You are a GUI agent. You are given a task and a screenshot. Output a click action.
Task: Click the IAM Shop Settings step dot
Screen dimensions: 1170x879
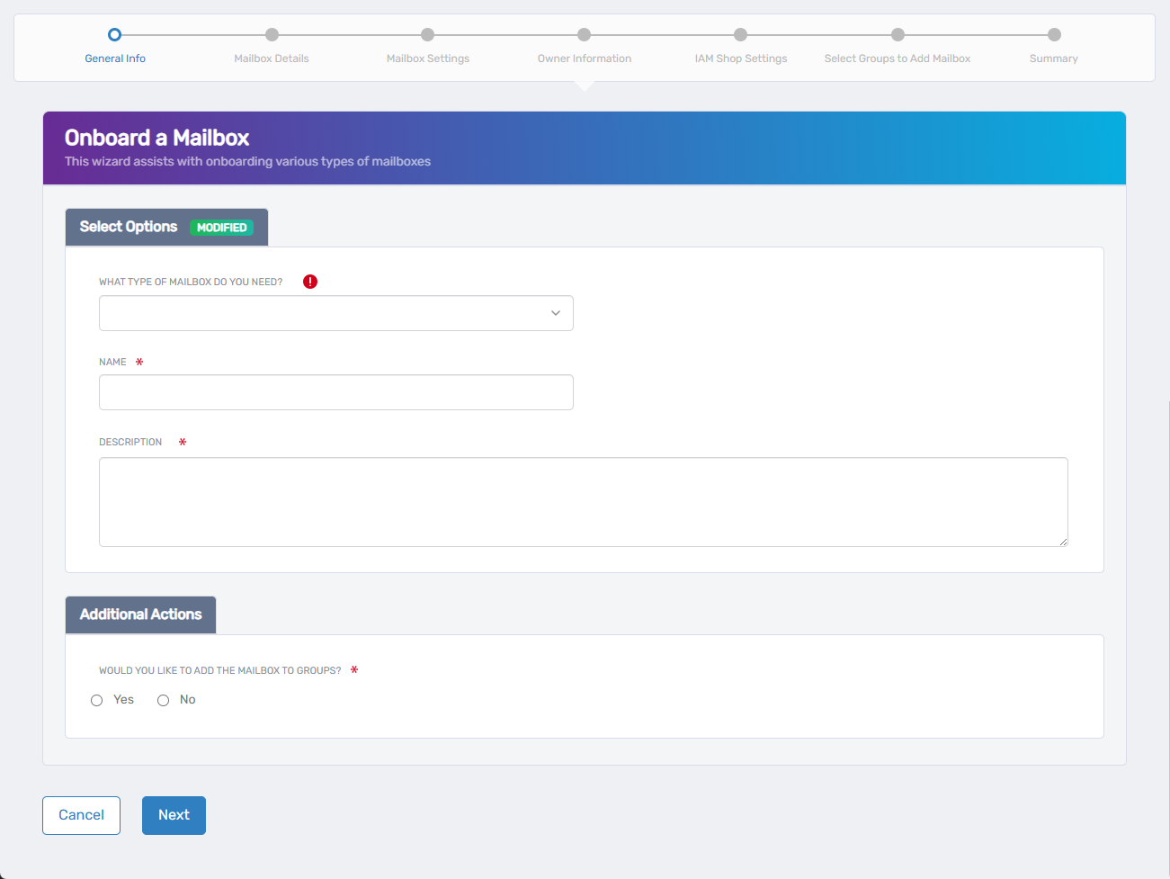point(740,35)
